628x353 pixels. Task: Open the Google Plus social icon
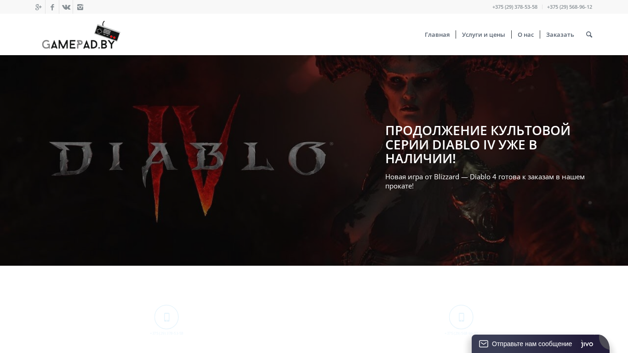[x=39, y=7]
